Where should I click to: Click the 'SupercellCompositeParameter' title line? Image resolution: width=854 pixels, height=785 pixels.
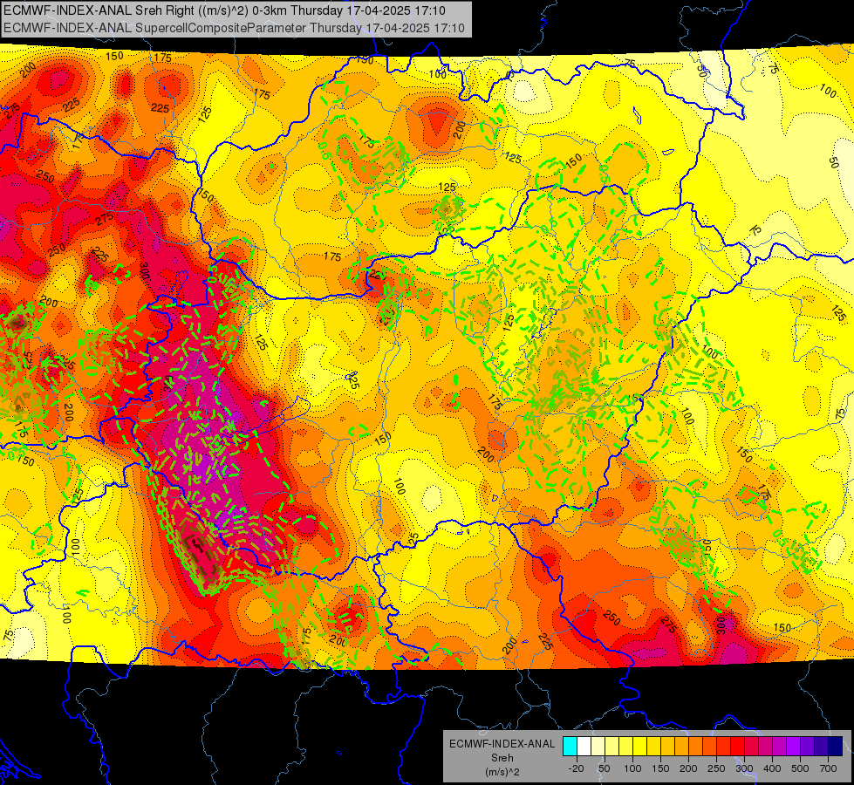tap(234, 28)
